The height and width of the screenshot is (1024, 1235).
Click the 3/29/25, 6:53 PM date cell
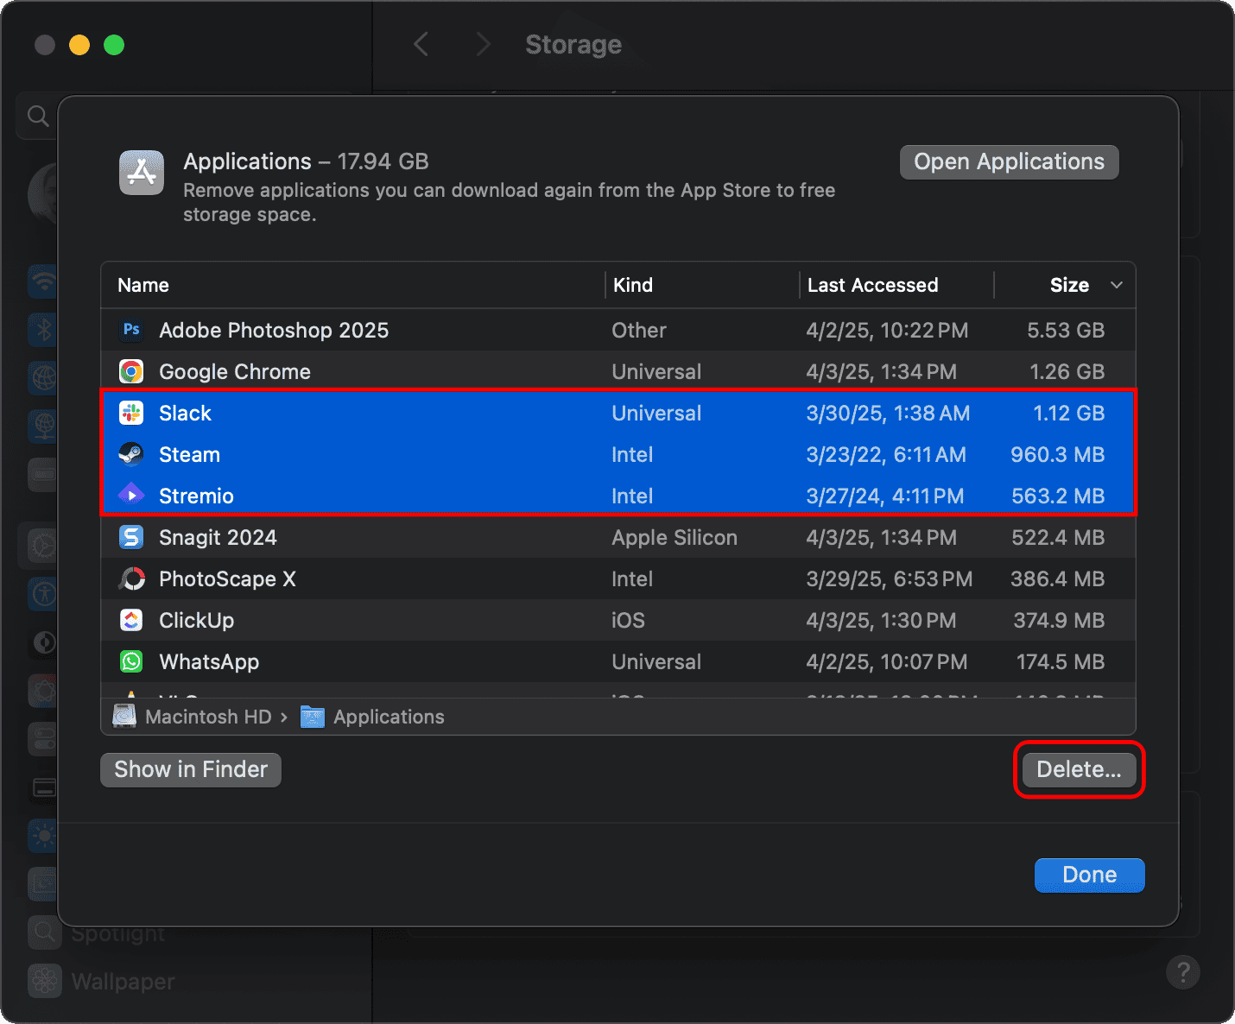(889, 578)
